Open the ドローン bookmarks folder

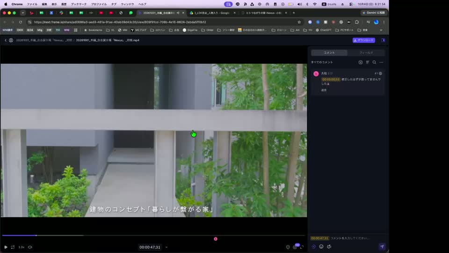click(279, 30)
